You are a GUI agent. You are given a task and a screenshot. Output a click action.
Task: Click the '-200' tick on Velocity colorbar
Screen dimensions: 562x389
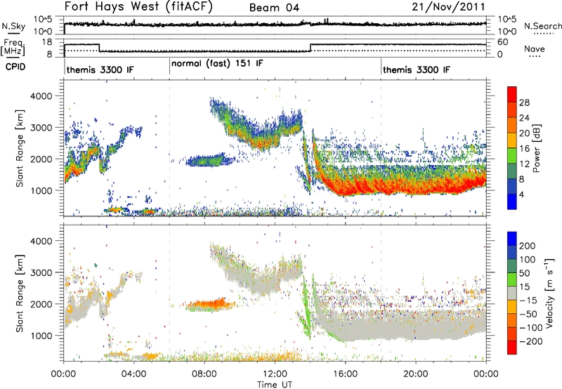(530, 341)
